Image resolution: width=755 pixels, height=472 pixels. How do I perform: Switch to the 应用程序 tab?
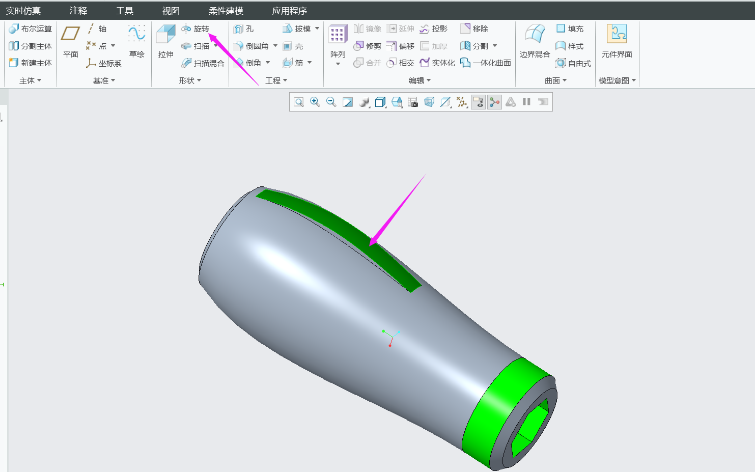[290, 11]
